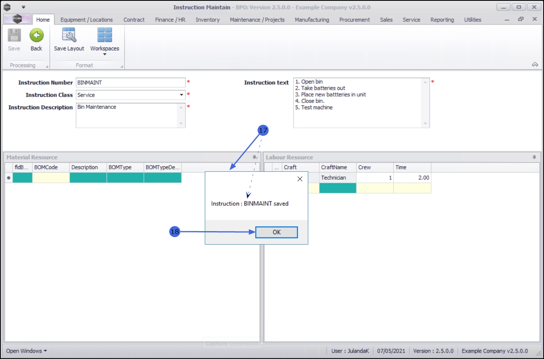Sort by the BOMTypeDe... column header
The height and width of the screenshot is (359, 544).
coord(162,167)
